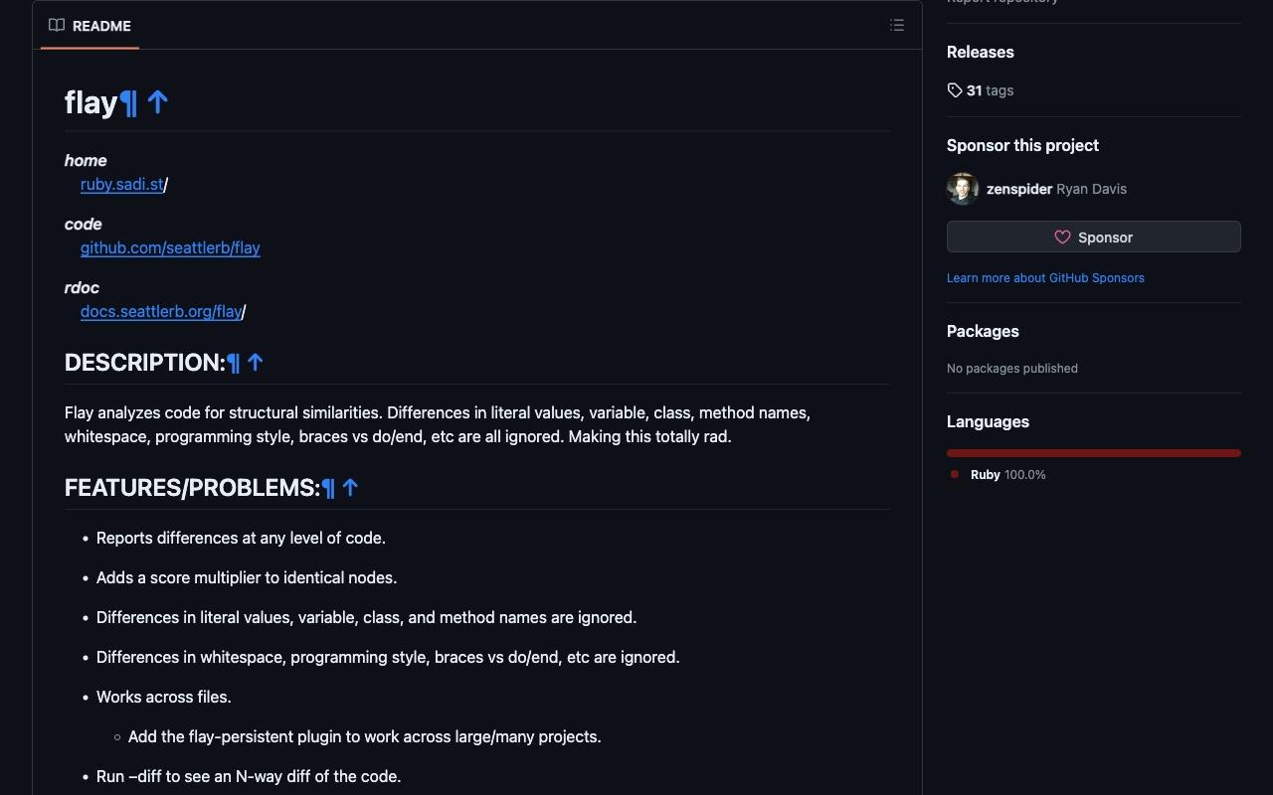Click the tag icon next to 31 tags
The image size is (1273, 795).
point(955,90)
